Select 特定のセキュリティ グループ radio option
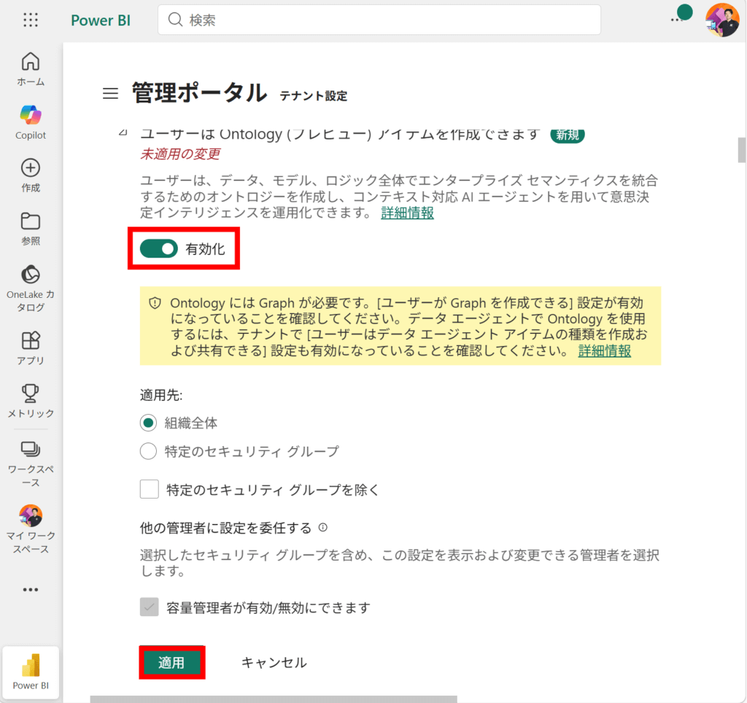Image resolution: width=747 pixels, height=703 pixels. [148, 451]
